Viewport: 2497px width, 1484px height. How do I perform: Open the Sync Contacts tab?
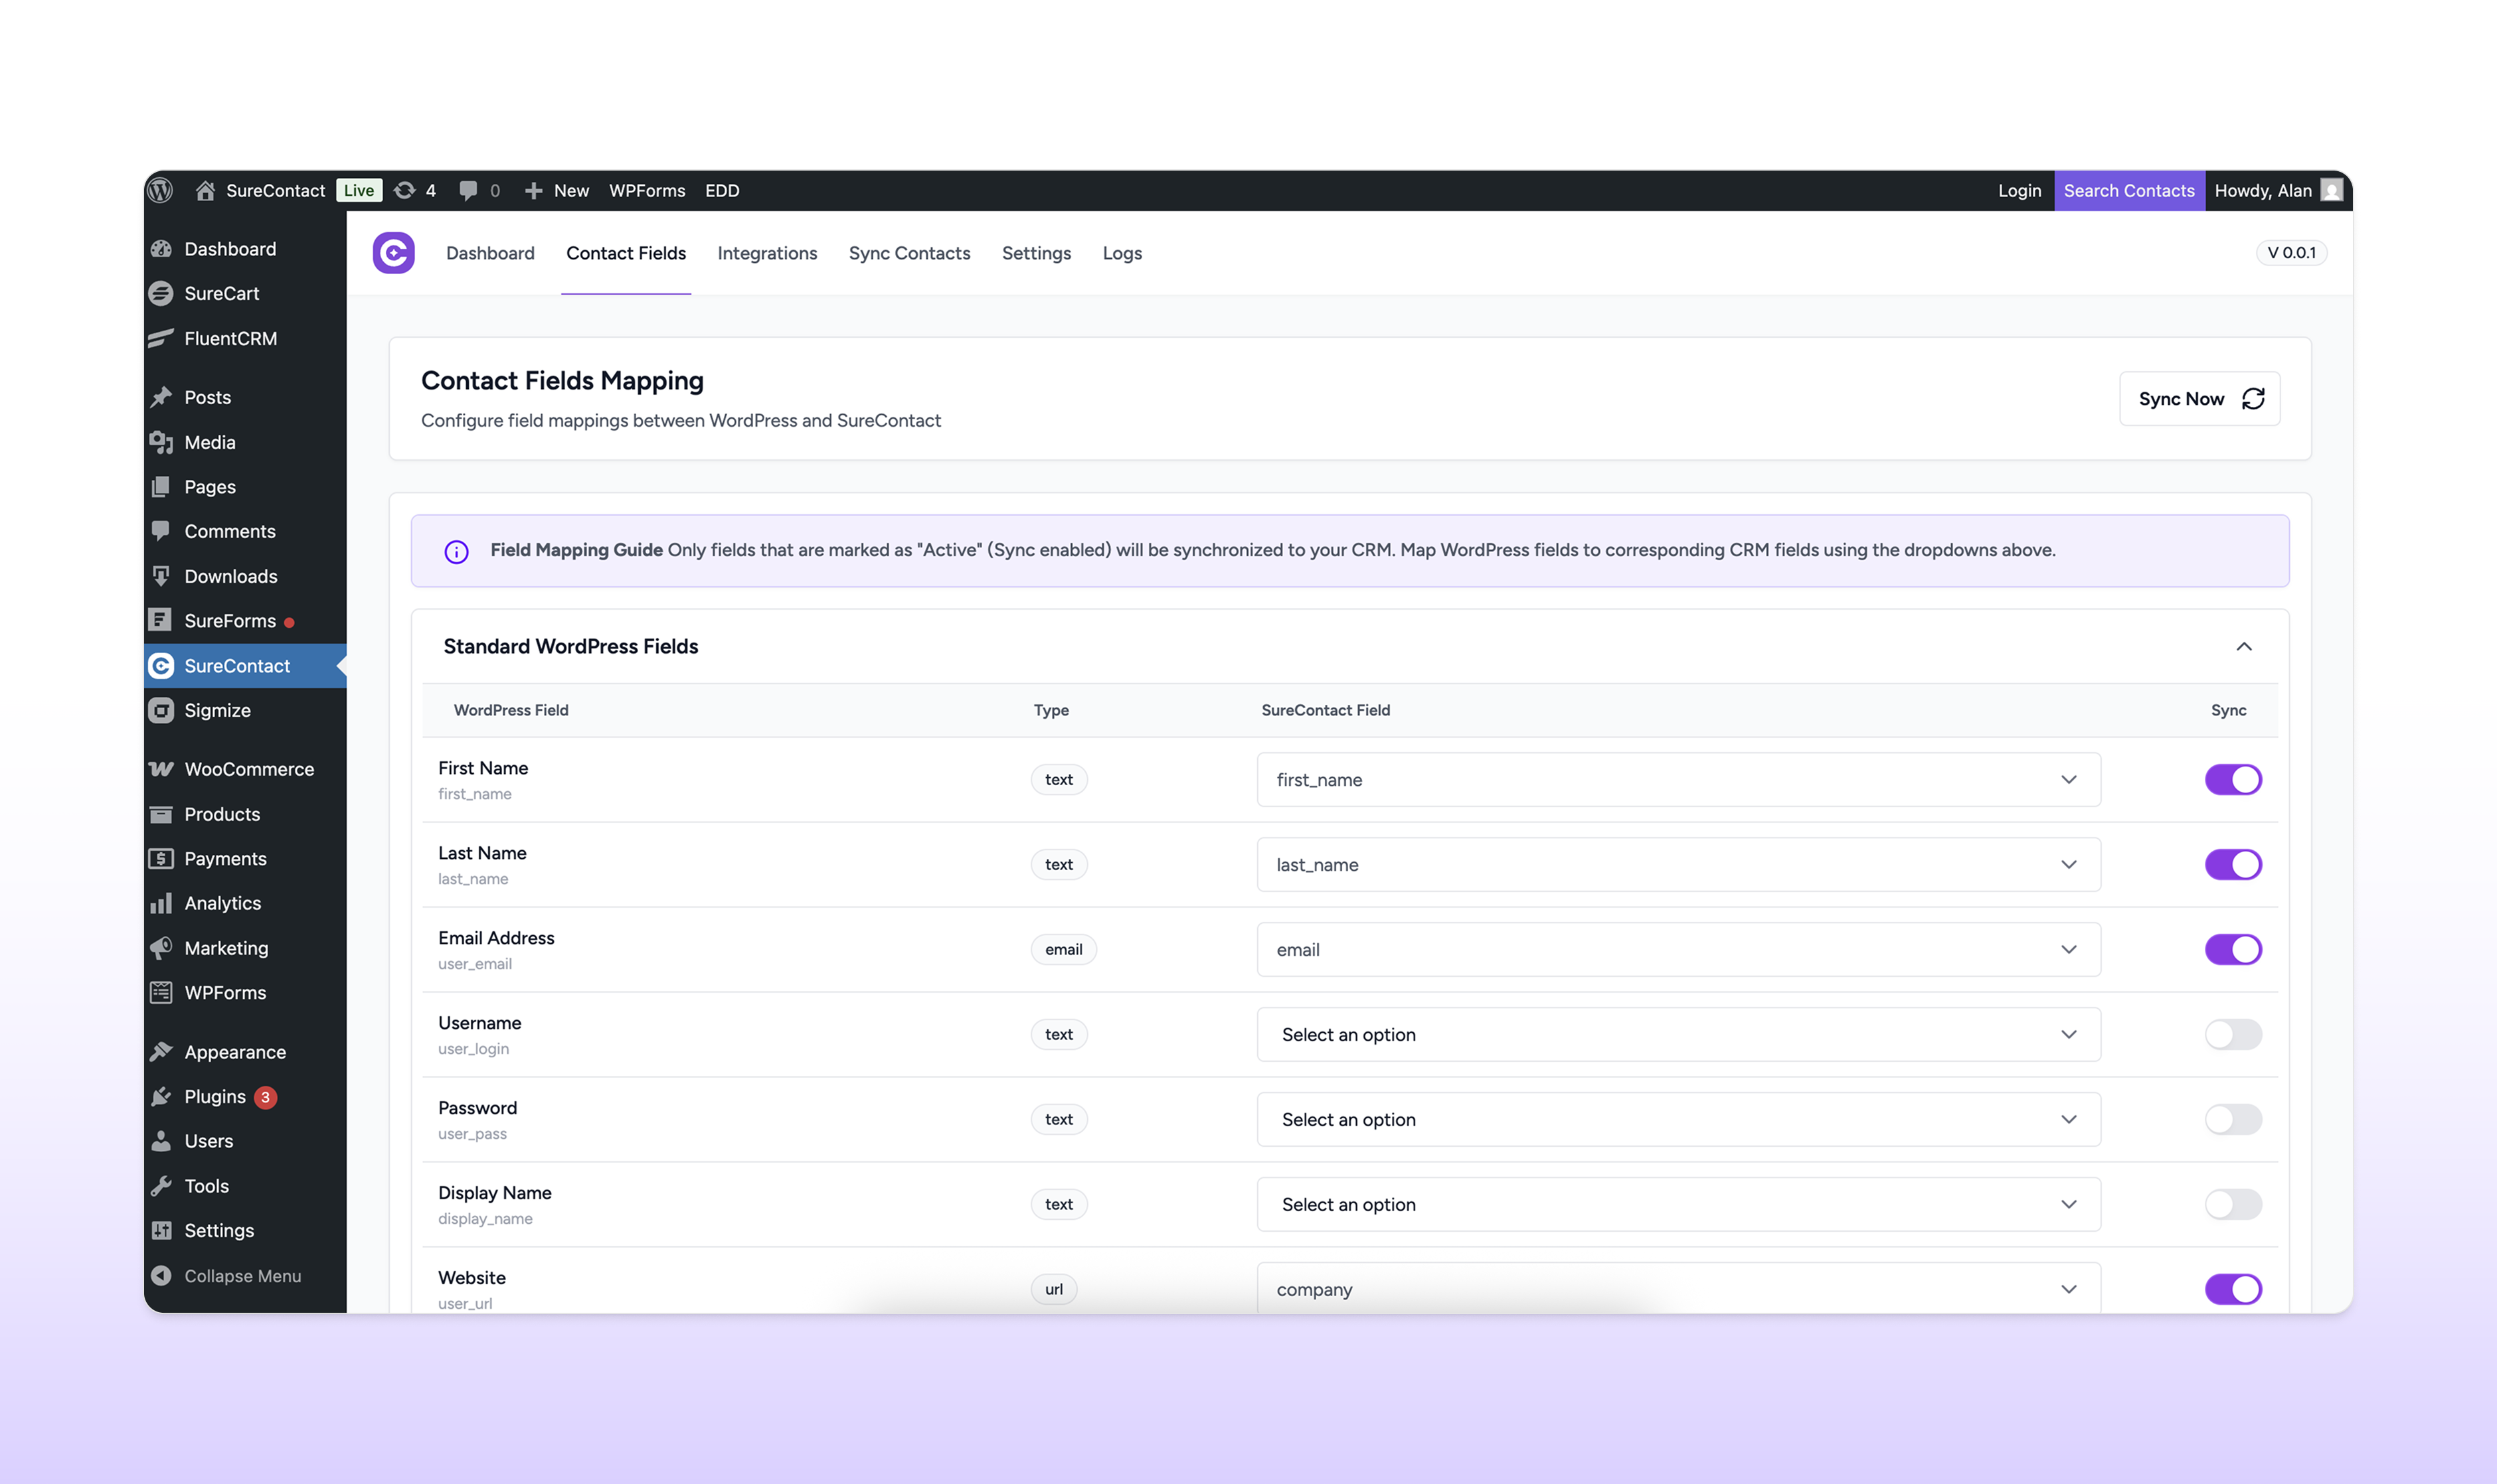908,253
